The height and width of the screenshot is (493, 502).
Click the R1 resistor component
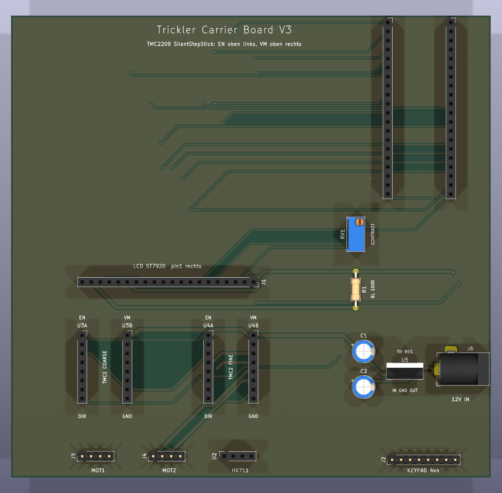(355, 290)
